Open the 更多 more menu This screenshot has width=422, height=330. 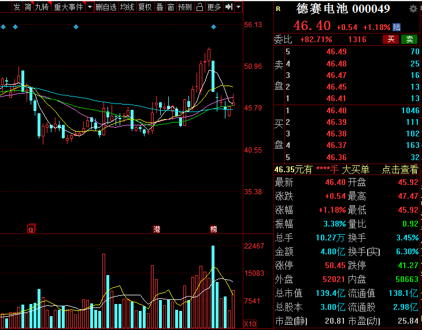tap(214, 7)
